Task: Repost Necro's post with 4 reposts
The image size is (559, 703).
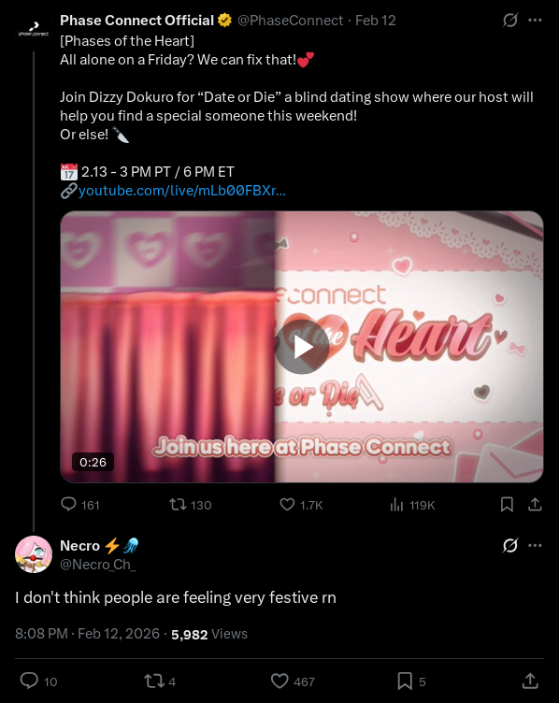Action: (x=160, y=681)
